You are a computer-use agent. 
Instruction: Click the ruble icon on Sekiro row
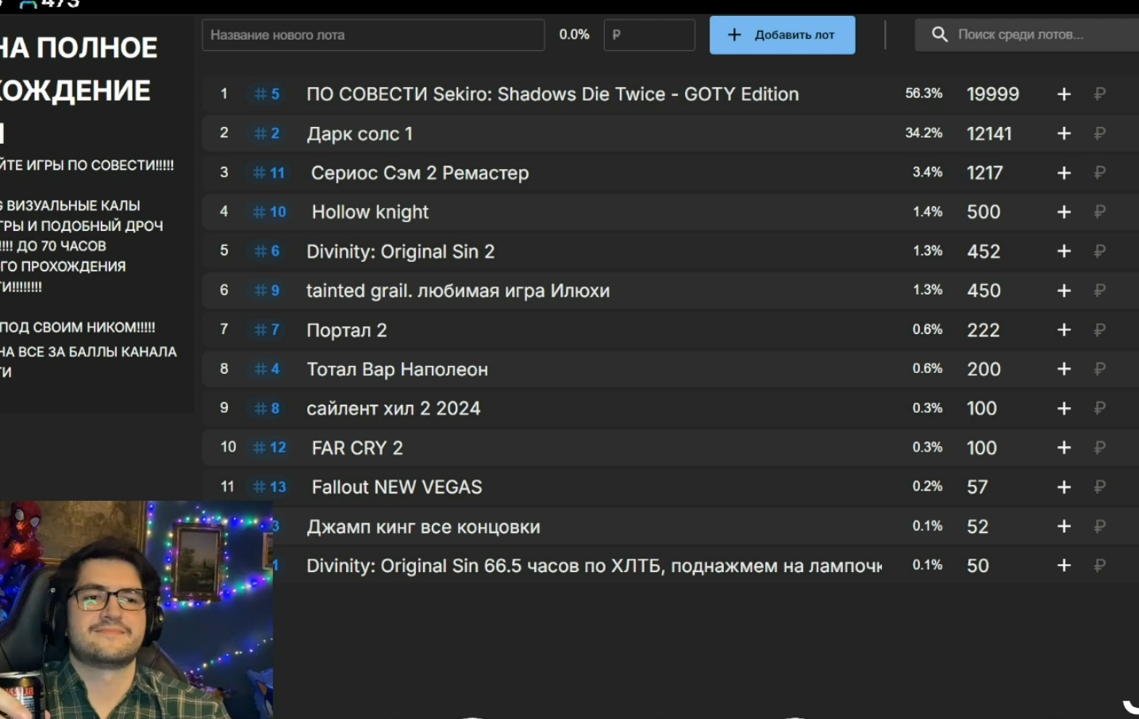[x=1099, y=94]
